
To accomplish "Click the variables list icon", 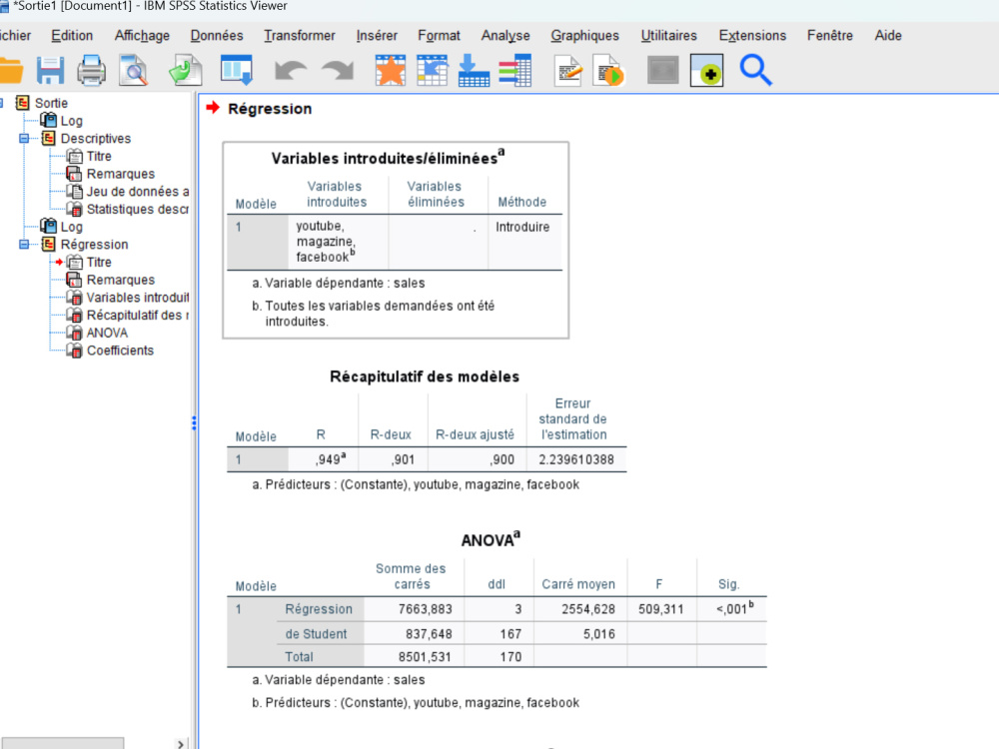I will click(515, 70).
